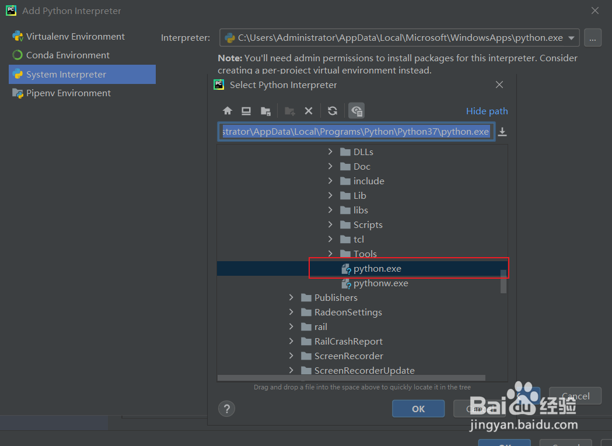Open help with the question mark button
Screen dimensions: 612x446
[226, 409]
